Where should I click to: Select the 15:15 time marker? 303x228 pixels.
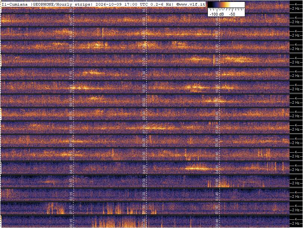[71, 21]
